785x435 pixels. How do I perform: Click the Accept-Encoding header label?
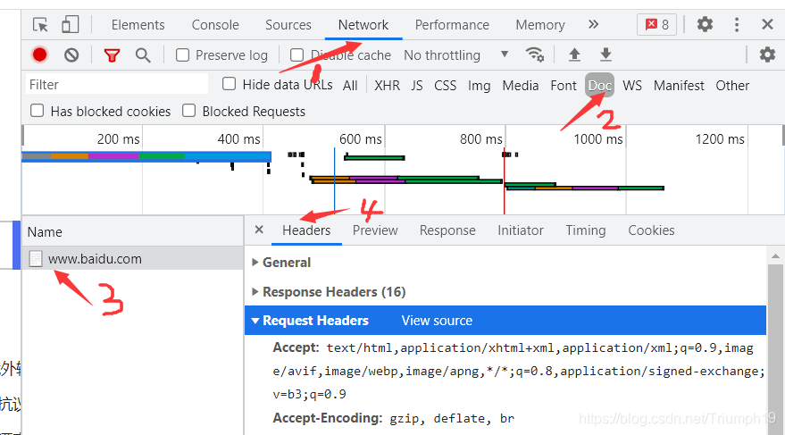(328, 418)
